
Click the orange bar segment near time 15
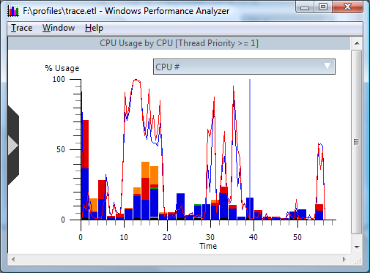point(146,170)
